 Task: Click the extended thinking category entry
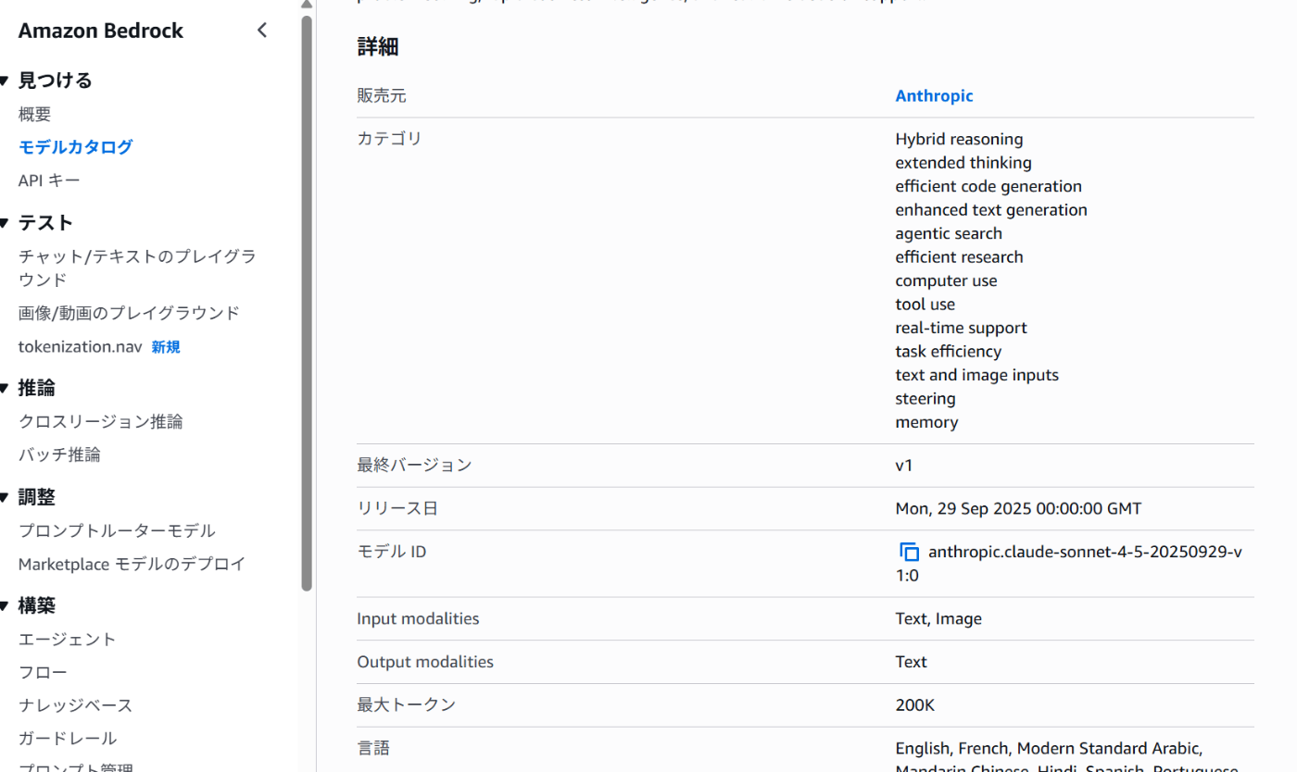coord(963,163)
